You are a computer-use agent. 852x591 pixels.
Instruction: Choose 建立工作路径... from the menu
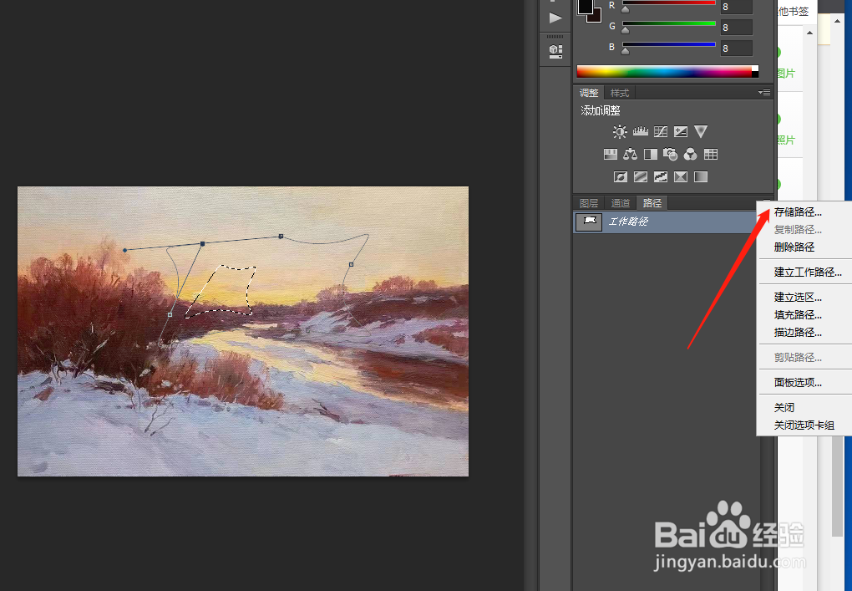(808, 272)
